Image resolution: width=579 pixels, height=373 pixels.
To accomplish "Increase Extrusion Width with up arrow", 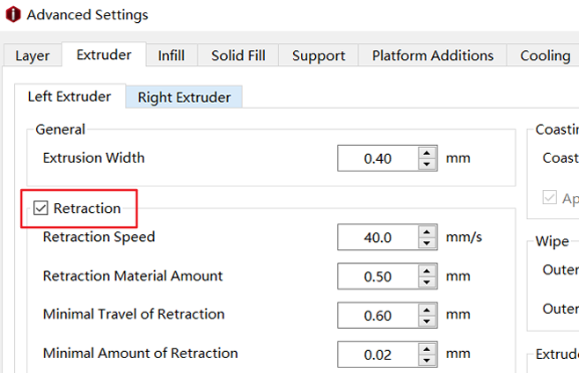I will click(x=427, y=153).
